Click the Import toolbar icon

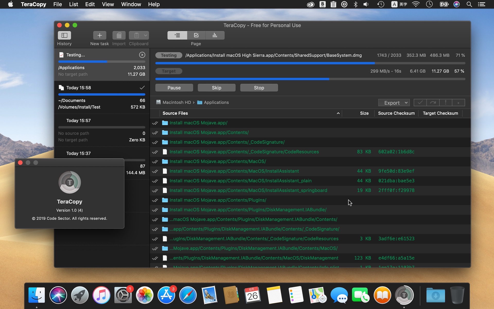(x=119, y=35)
